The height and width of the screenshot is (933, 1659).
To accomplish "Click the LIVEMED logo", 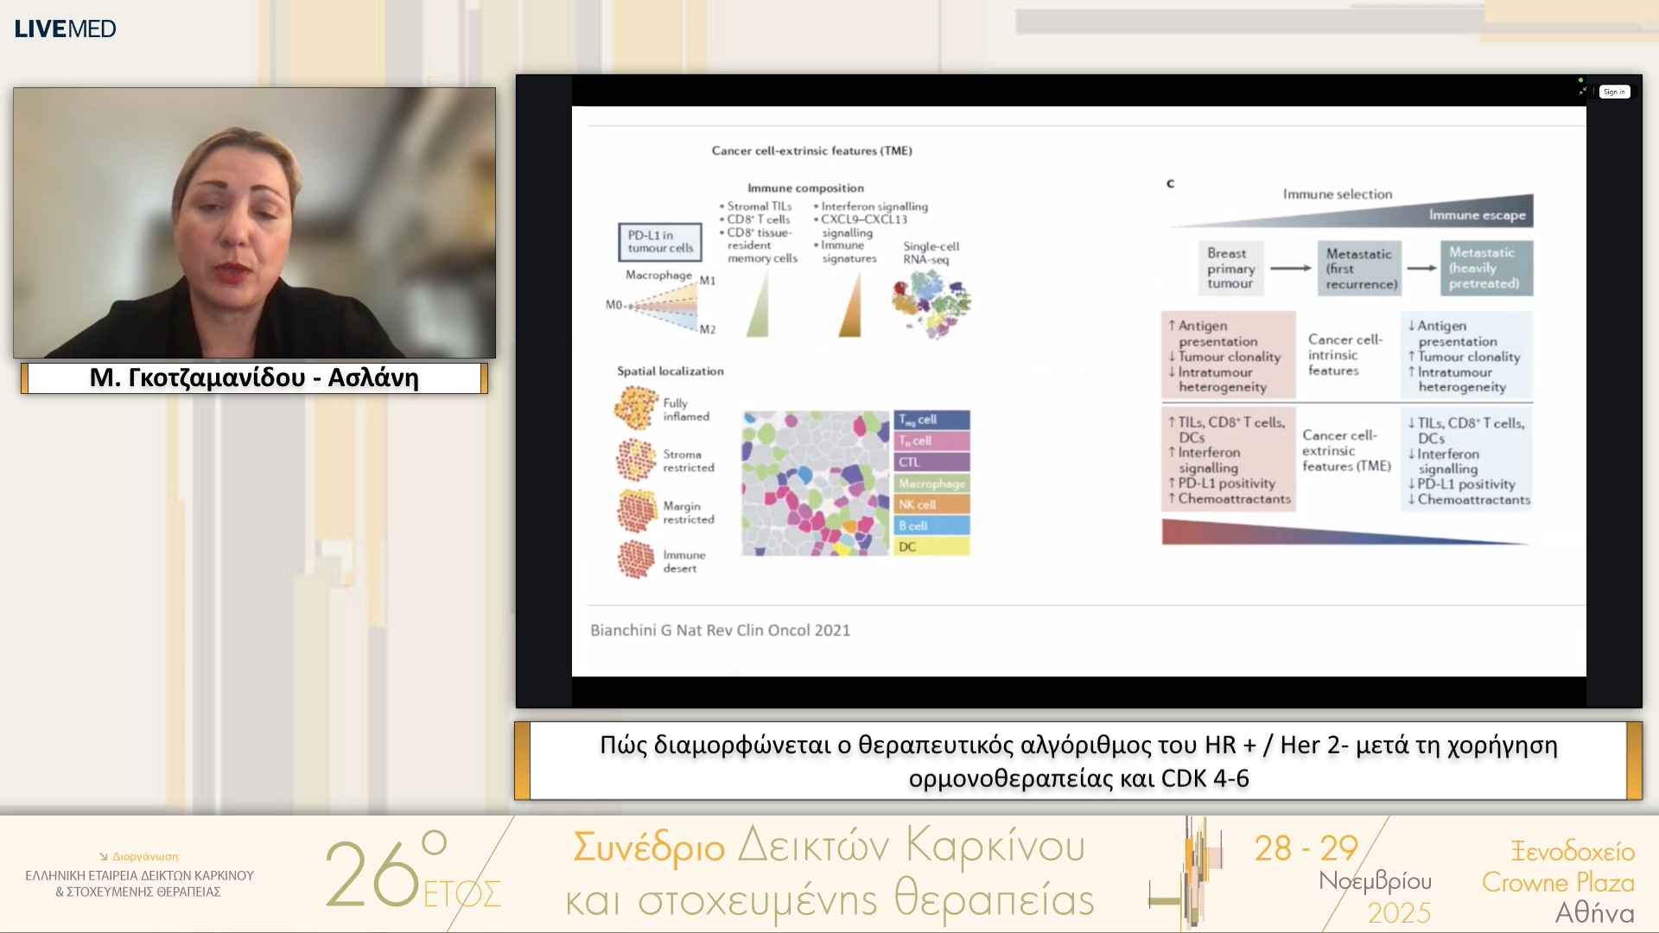I will point(64,29).
